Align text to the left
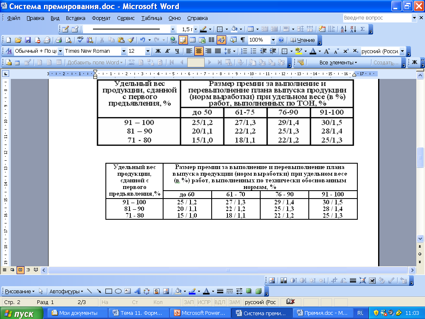Viewport: 425px width, 319px height. [x=189, y=51]
